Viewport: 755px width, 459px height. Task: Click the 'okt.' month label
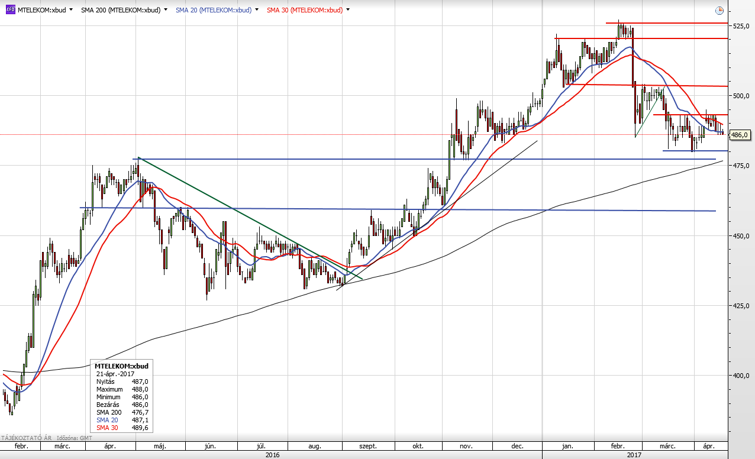point(419,446)
